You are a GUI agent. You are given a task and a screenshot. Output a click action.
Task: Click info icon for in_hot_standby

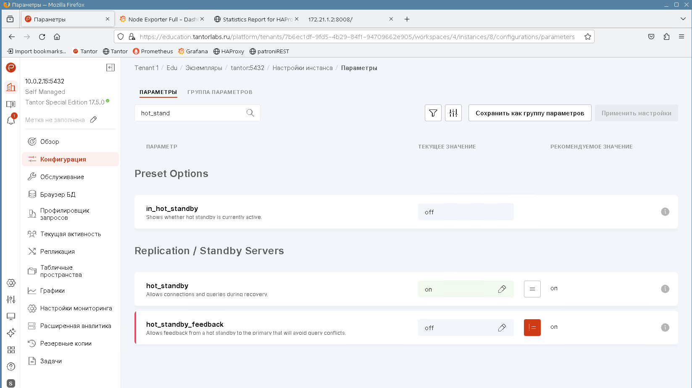click(665, 212)
